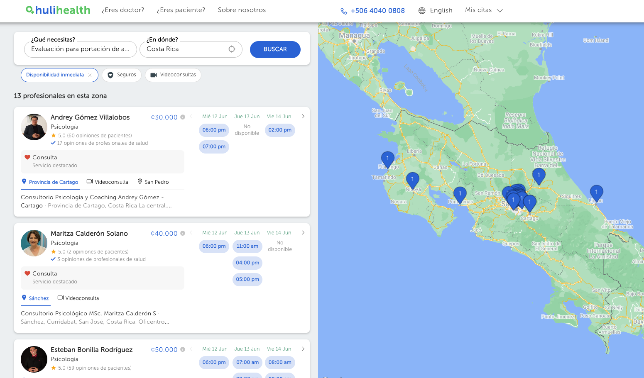644x378 pixels.
Task: Click the Puntarenas map pin
Action: (x=460, y=195)
